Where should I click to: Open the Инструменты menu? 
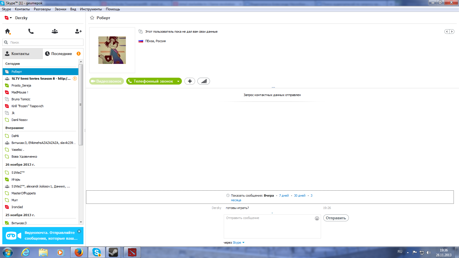coord(91,9)
